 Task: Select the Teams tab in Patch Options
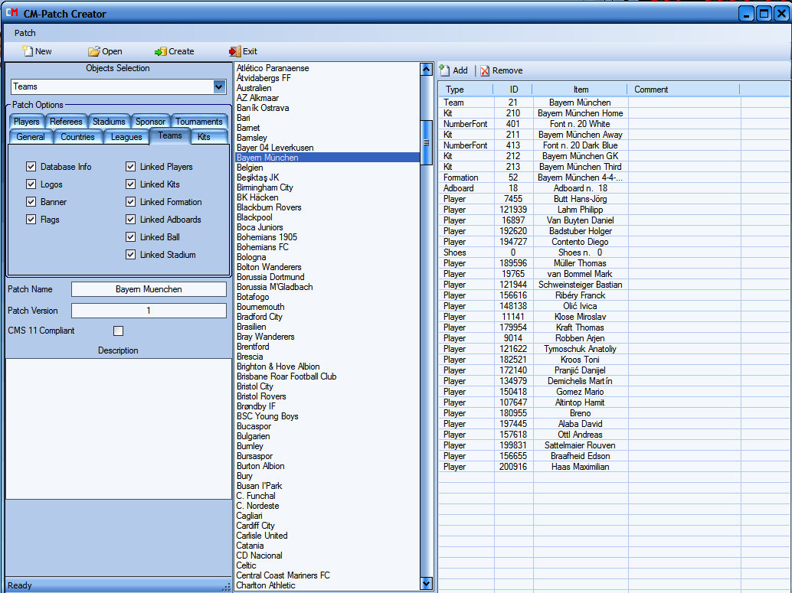pos(170,135)
